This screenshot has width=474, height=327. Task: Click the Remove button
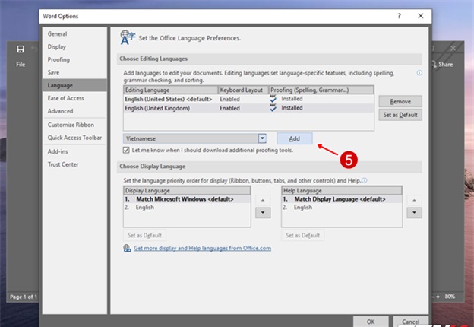point(400,101)
